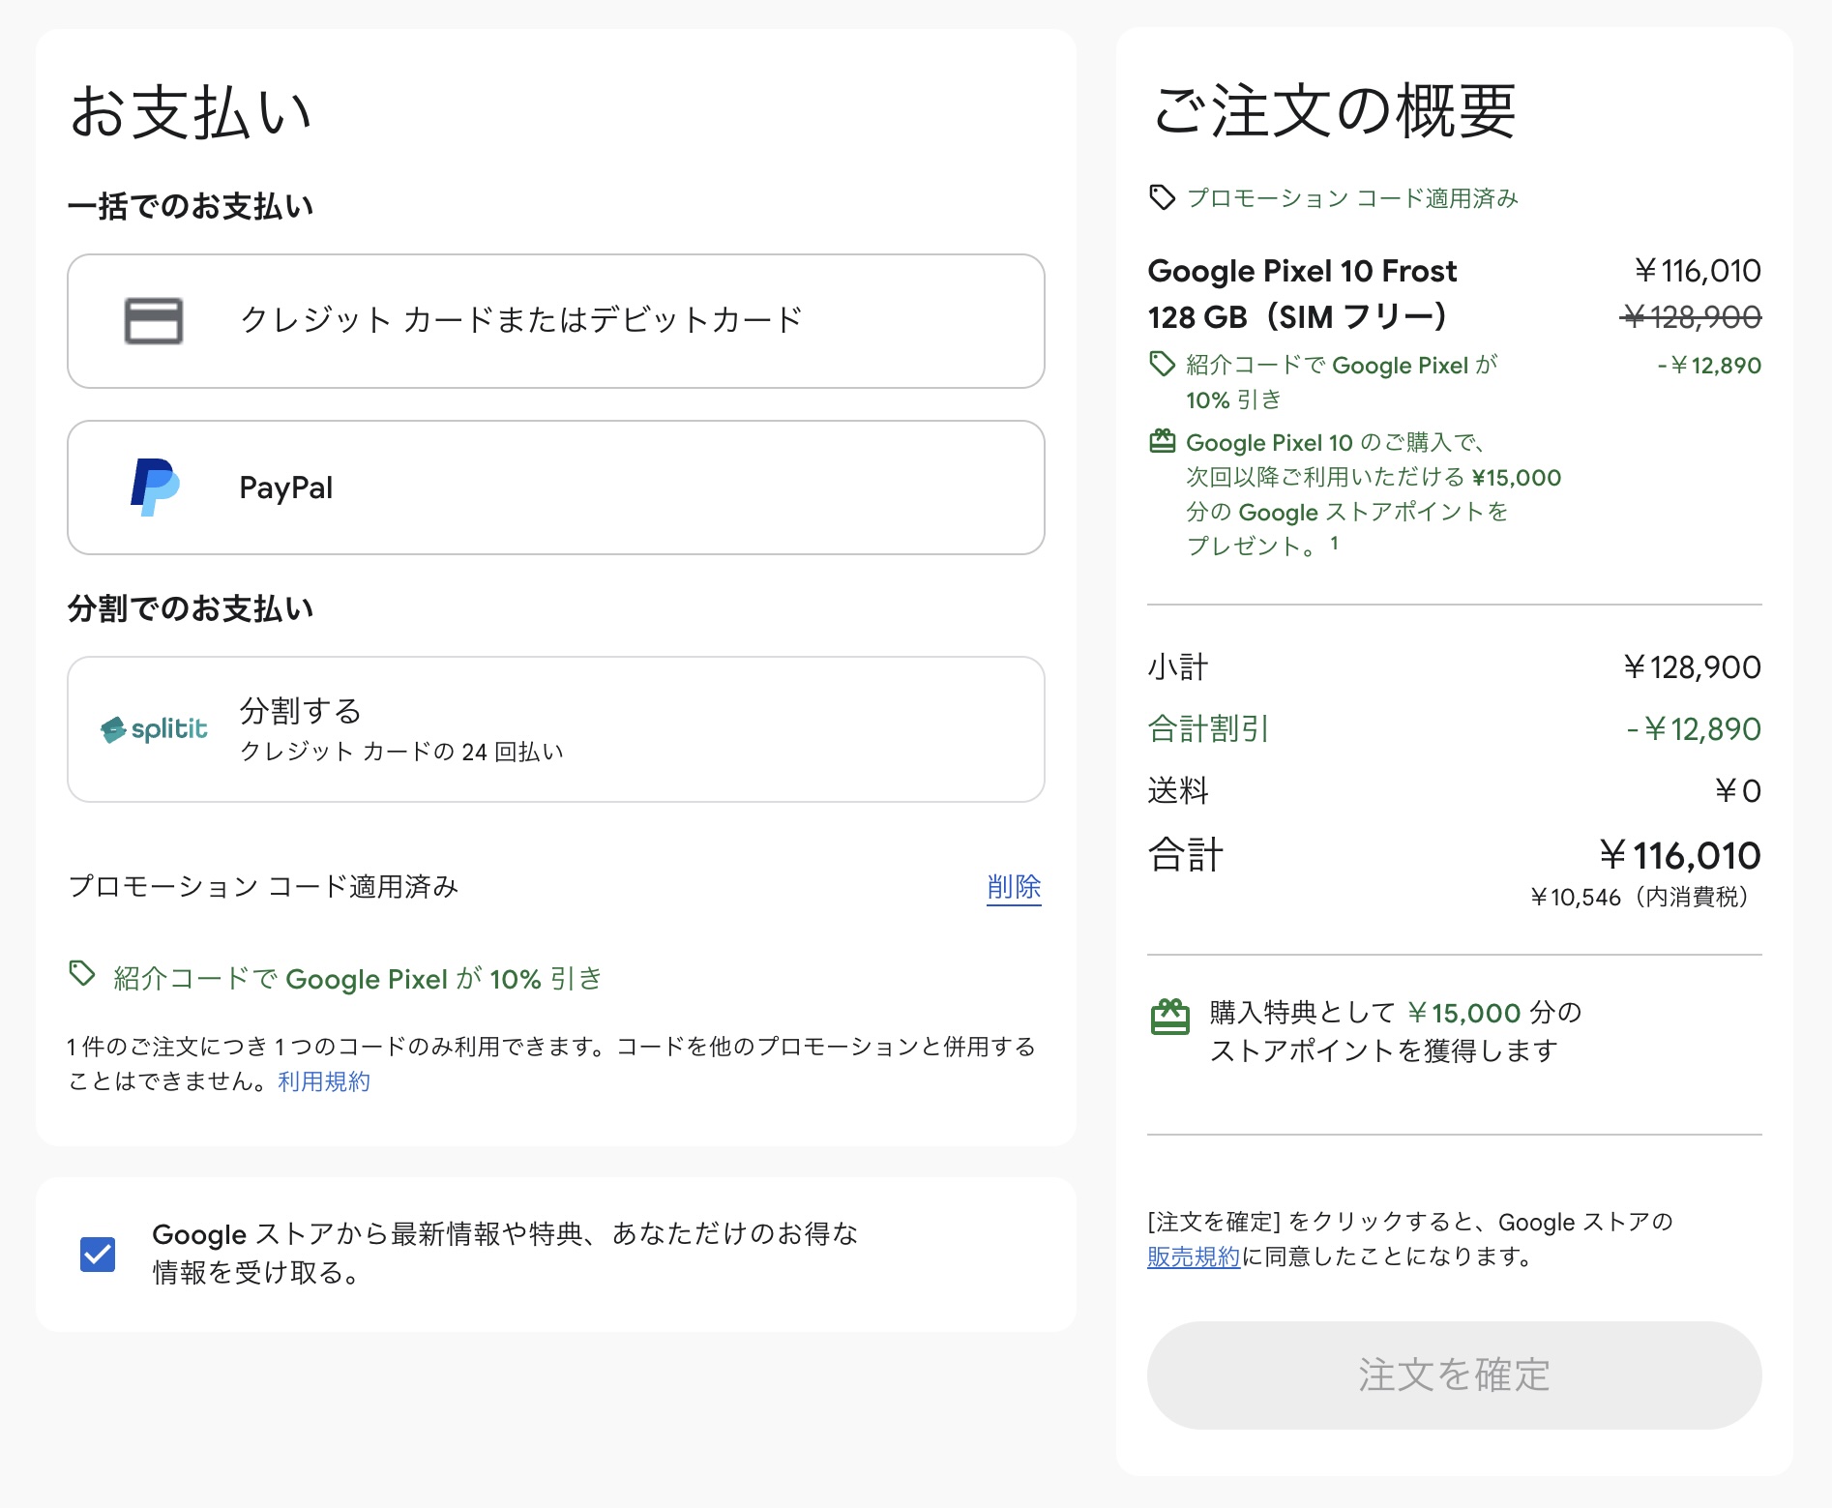Viewport: 1832px width, 1508px height.
Task: Click the footnote 1 superscript after プレゼント
Action: [1335, 543]
